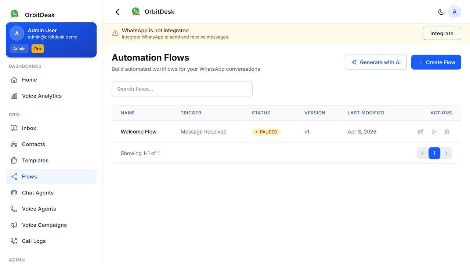
Task: Focus the Search flows input field
Action: tap(182, 89)
